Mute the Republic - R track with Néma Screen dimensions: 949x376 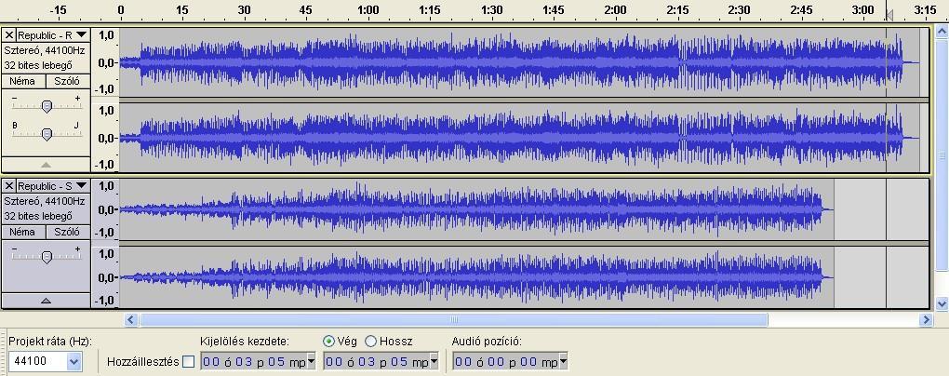(22, 81)
